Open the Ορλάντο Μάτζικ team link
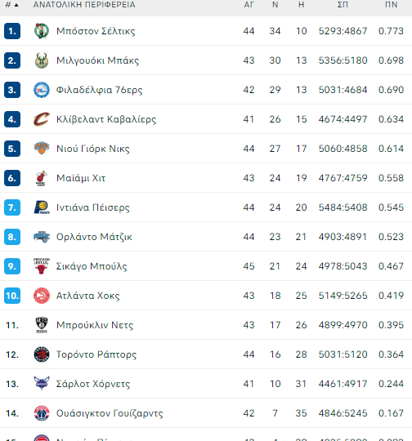This screenshot has height=441, width=412. click(x=94, y=237)
